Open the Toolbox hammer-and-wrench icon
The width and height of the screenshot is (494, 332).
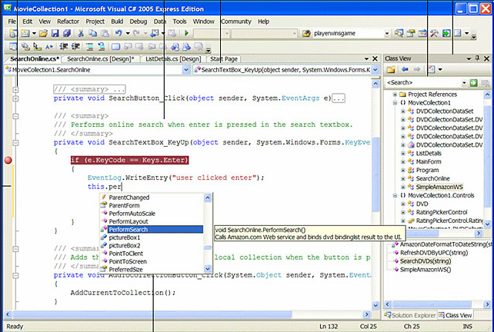434,33
